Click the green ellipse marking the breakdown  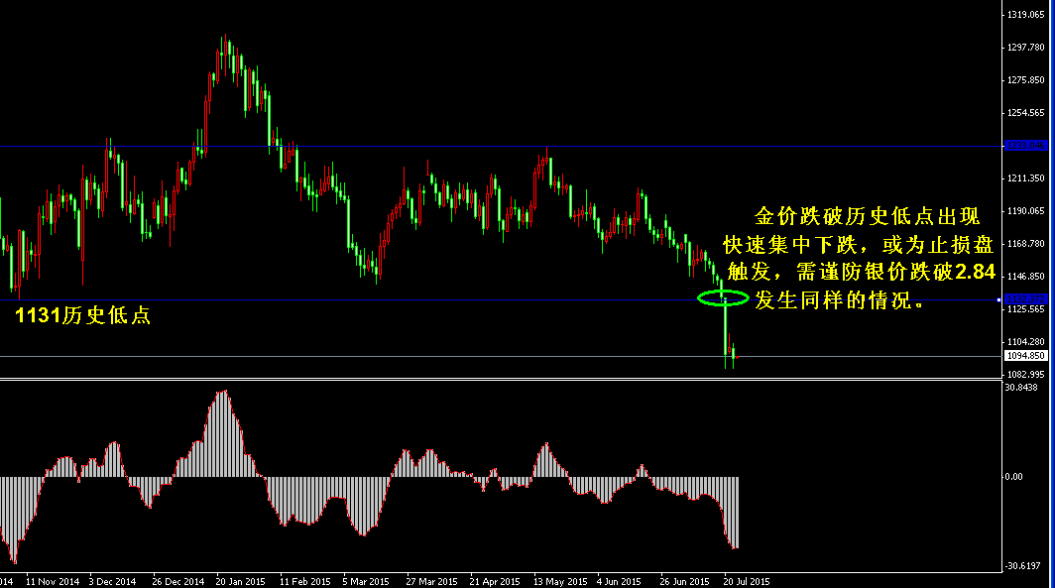[x=723, y=297]
